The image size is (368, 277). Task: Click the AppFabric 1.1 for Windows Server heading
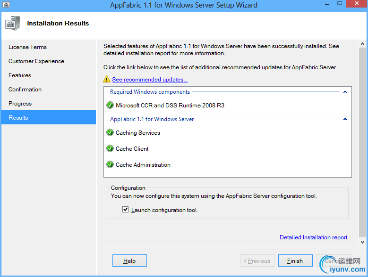click(152, 119)
